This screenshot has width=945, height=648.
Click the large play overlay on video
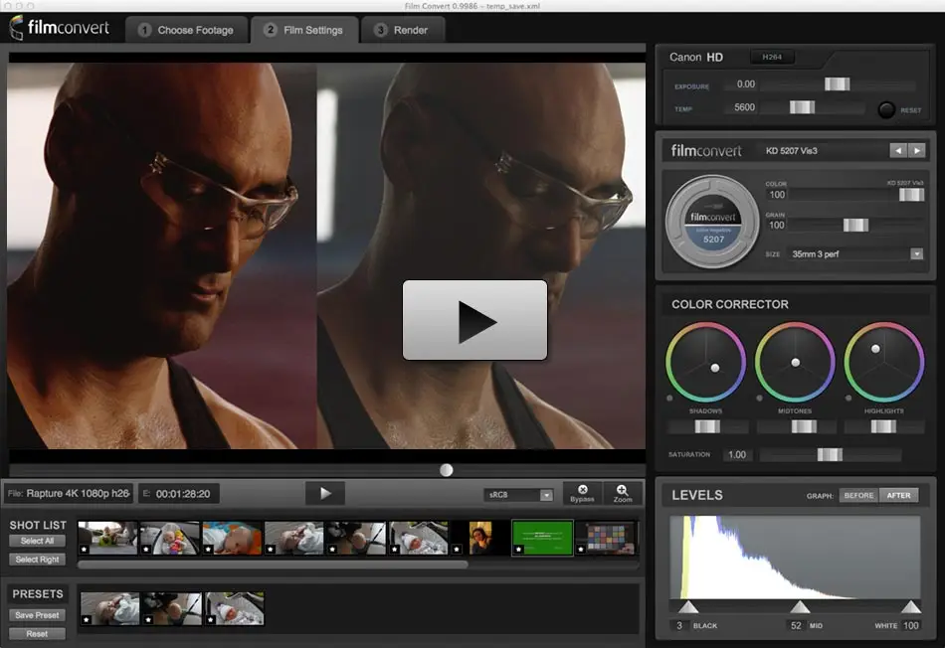(x=474, y=320)
